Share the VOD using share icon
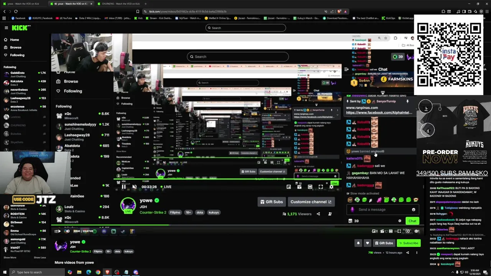 407,253
